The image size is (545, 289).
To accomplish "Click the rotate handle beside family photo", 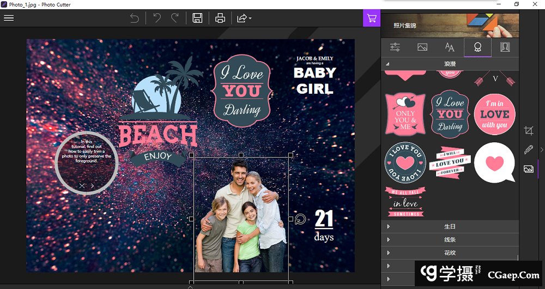I will point(300,219).
